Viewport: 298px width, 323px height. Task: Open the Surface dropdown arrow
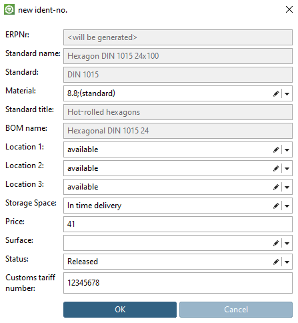(x=287, y=244)
